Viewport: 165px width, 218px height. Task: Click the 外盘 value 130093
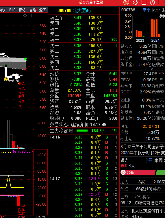[x=75, y=96]
